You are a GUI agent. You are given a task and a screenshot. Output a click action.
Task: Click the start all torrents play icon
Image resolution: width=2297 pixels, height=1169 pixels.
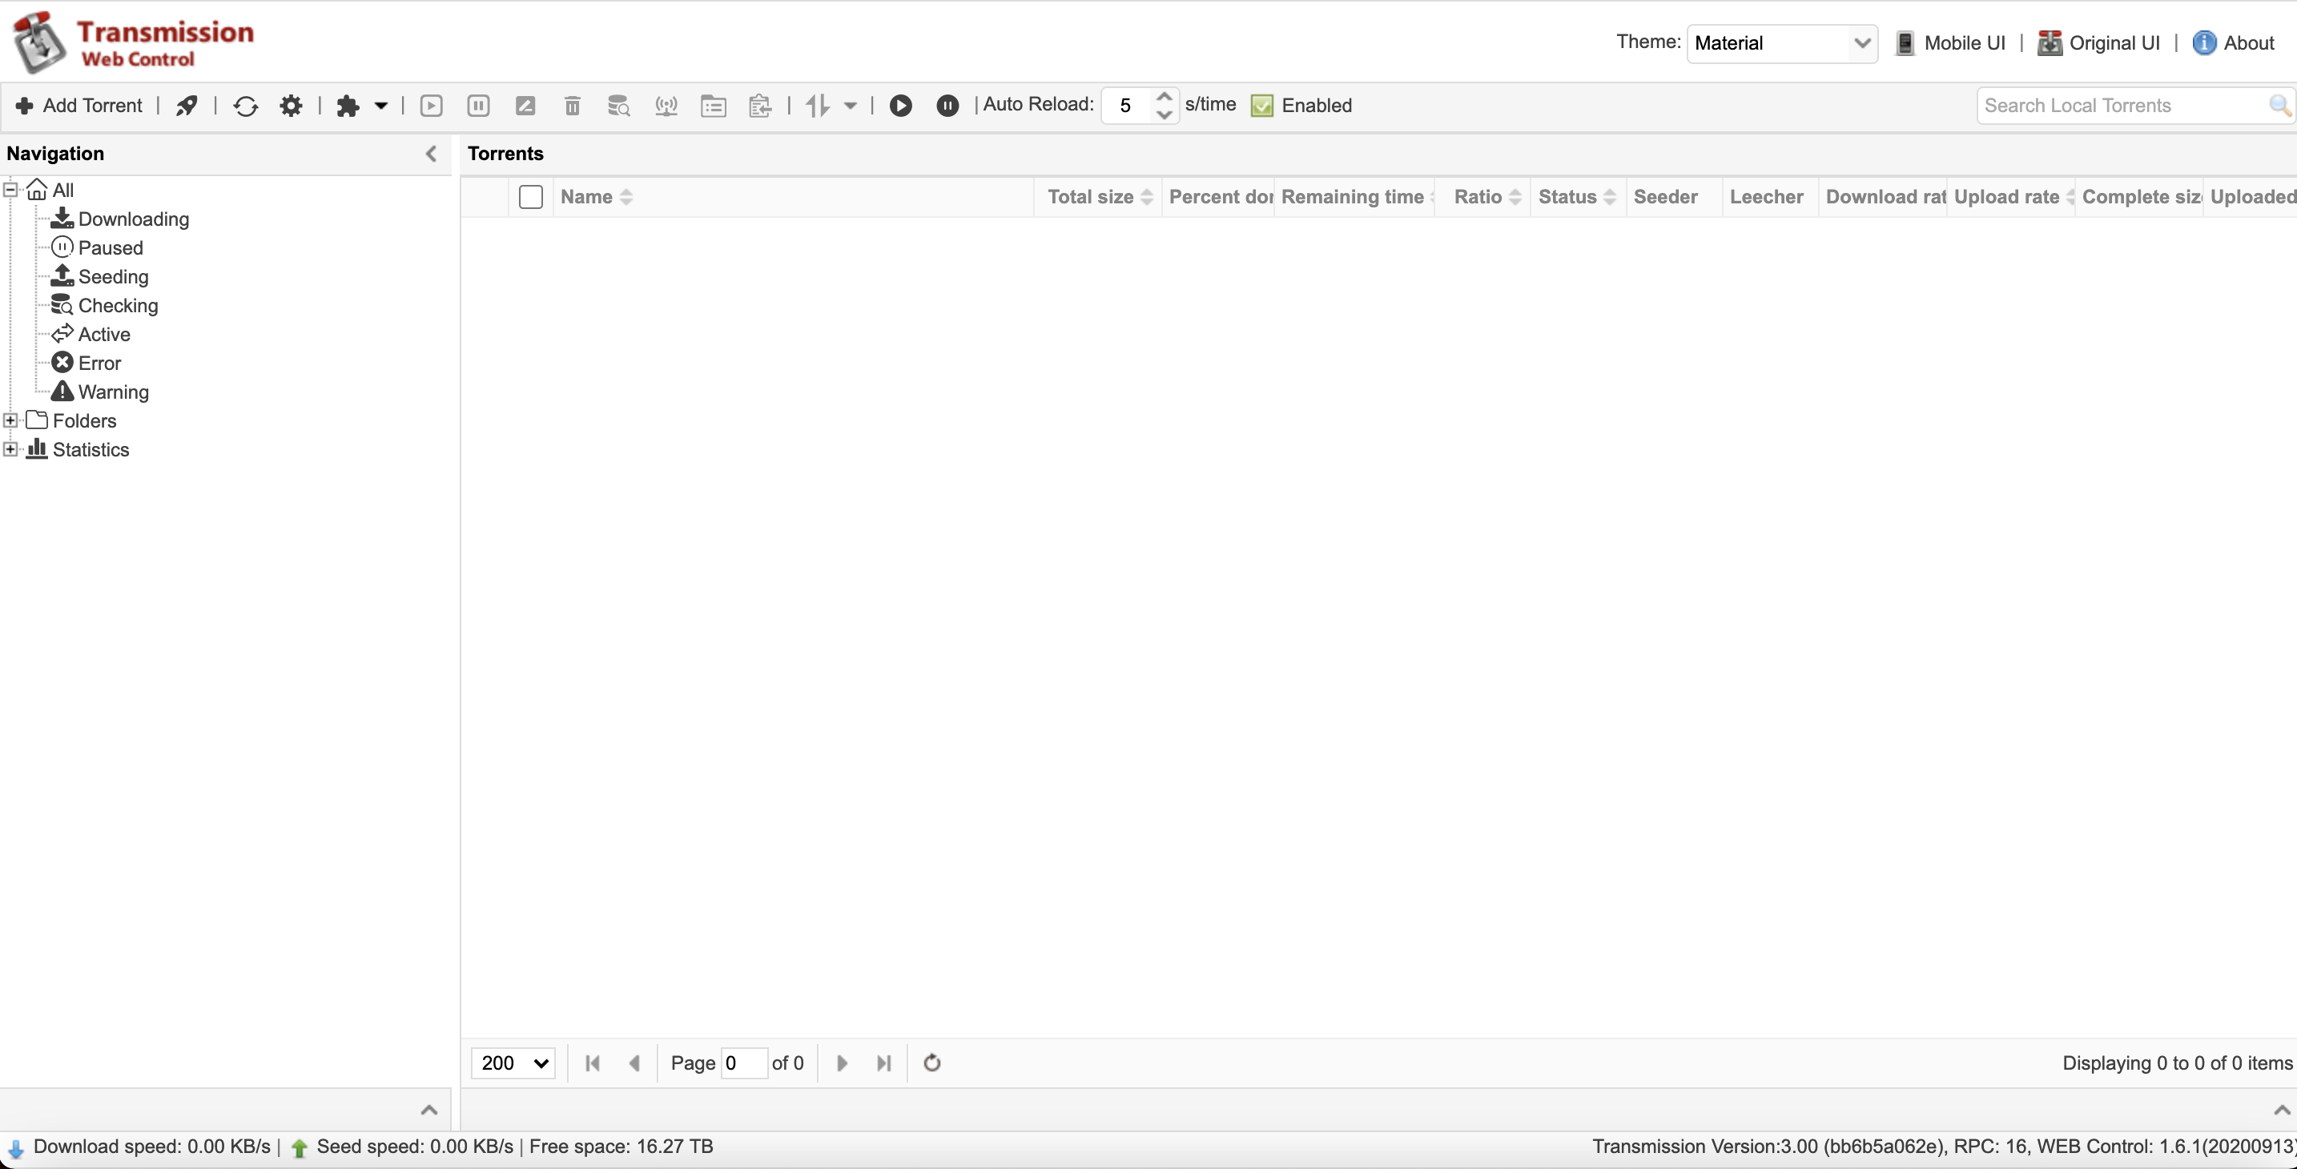(x=900, y=106)
